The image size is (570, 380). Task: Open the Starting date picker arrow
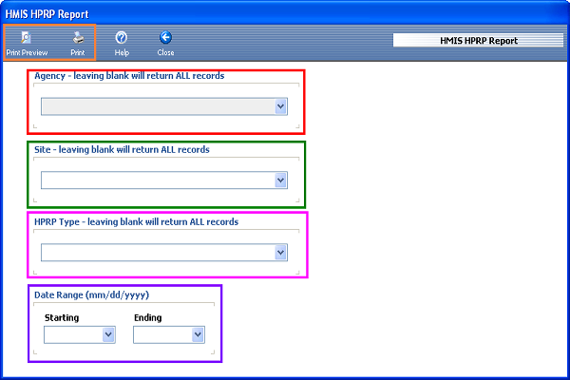pos(108,334)
